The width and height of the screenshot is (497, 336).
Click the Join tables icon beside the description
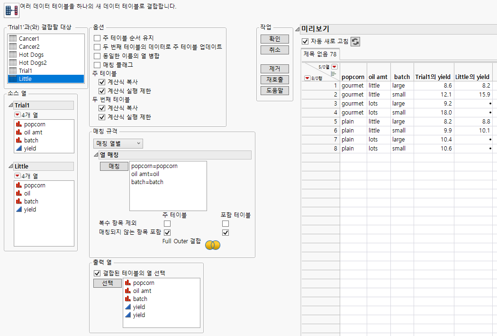[x=12, y=10]
